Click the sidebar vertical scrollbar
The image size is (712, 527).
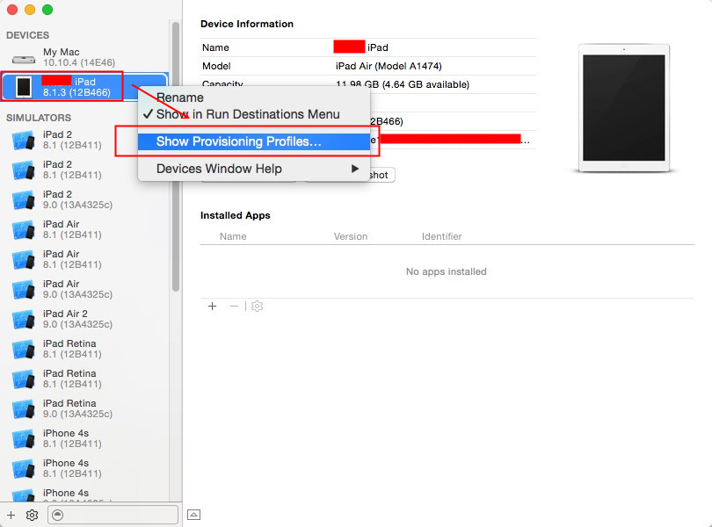point(176,156)
